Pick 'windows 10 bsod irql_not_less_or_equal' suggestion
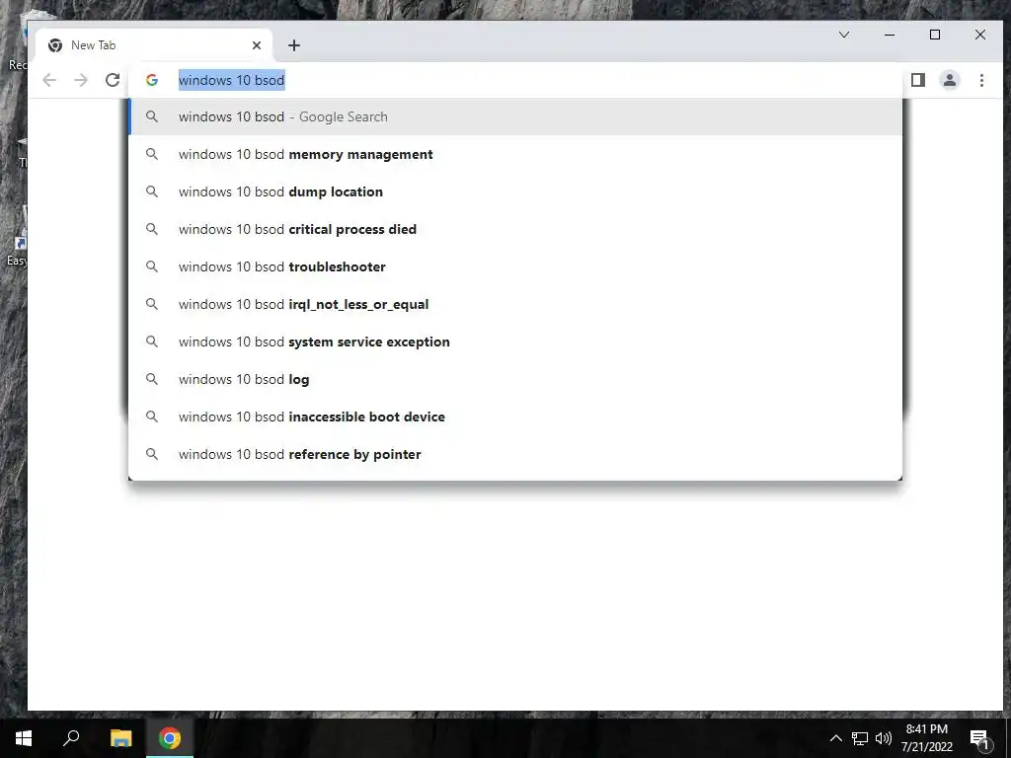This screenshot has height=758, width=1011. (x=515, y=304)
